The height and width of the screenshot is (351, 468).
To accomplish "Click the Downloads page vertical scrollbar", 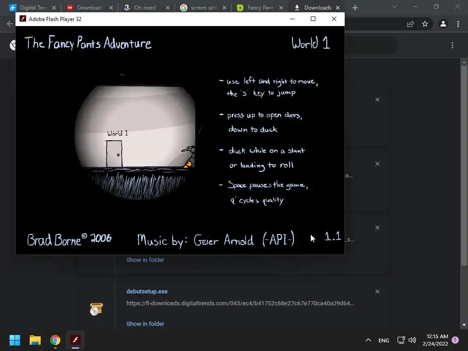I will (x=464, y=165).
